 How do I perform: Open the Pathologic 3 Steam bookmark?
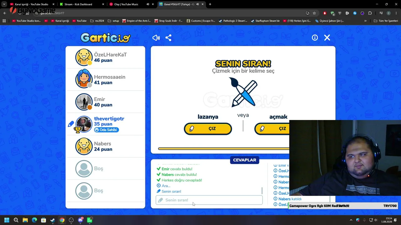point(233,21)
